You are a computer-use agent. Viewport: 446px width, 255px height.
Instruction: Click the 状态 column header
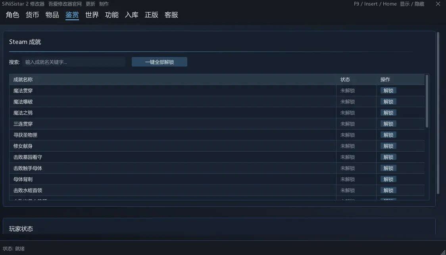[x=345, y=80]
